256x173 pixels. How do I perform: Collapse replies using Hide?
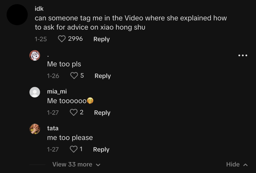(x=237, y=164)
